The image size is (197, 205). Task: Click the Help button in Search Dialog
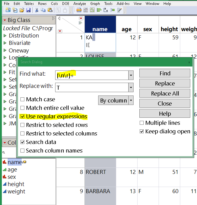coord(165,113)
